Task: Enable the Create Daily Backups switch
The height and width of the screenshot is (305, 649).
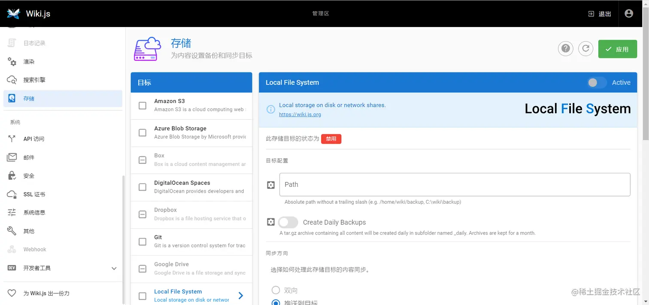Action: tap(288, 222)
